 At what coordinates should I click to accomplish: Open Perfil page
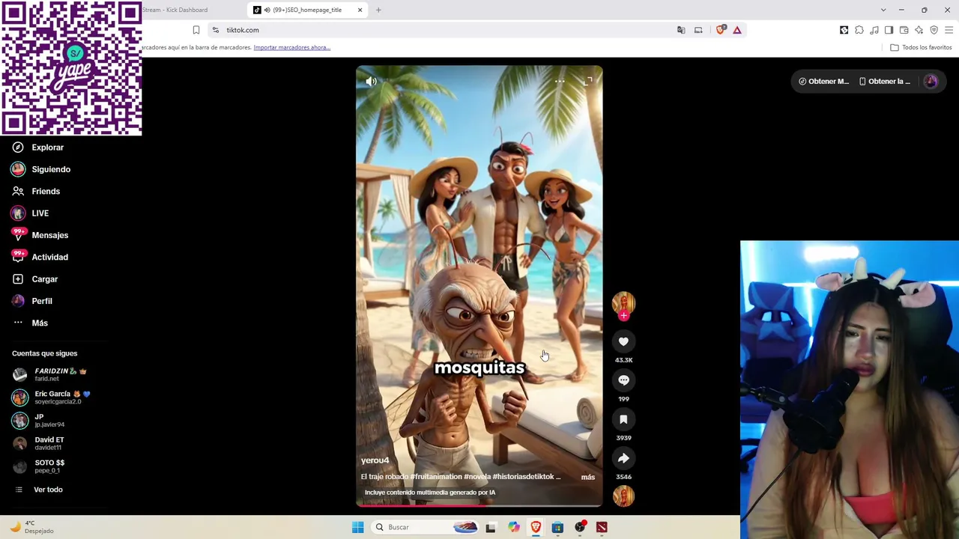32,301
